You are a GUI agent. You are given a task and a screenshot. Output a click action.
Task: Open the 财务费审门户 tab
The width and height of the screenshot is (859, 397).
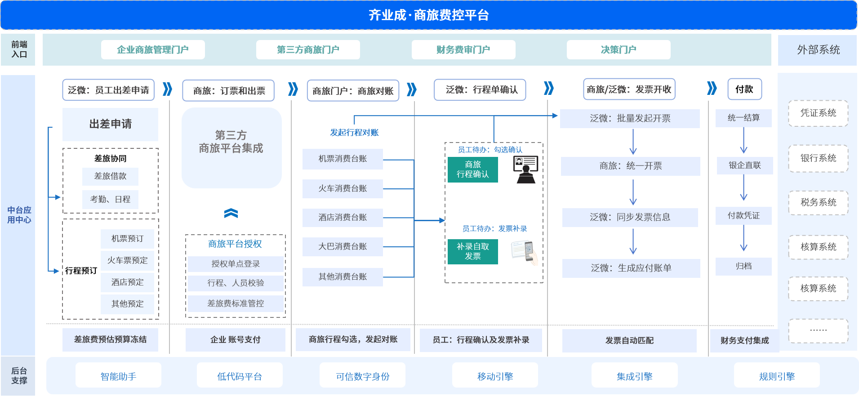point(463,49)
